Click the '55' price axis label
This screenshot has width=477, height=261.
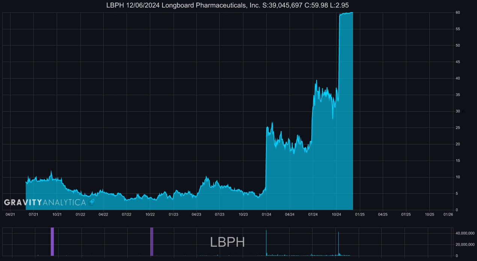(458, 29)
